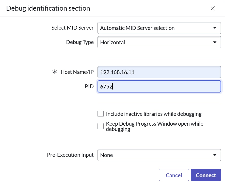Viewport: 225px width, 183px height.
Task: Click the Host Name/IP input field
Action: [159, 72]
